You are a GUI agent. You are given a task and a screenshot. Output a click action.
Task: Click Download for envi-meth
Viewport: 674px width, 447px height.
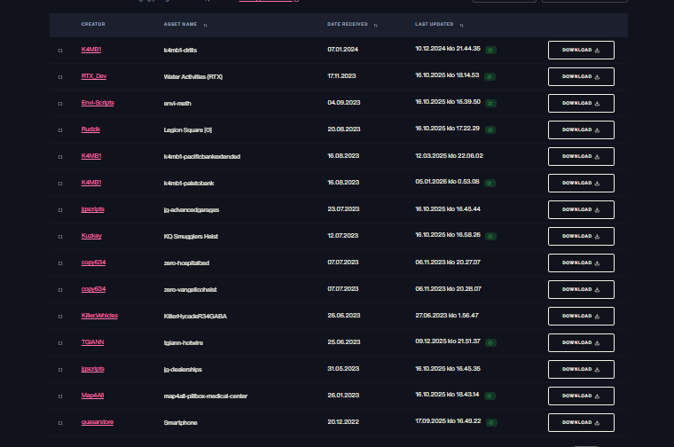click(581, 104)
